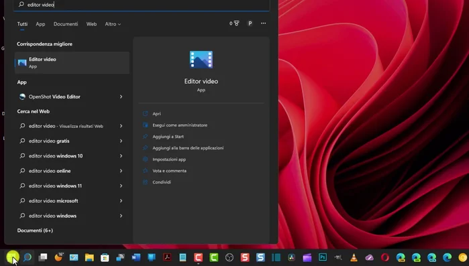
Task: Launch Microsoft Word from the taskbar
Action: pos(136,257)
